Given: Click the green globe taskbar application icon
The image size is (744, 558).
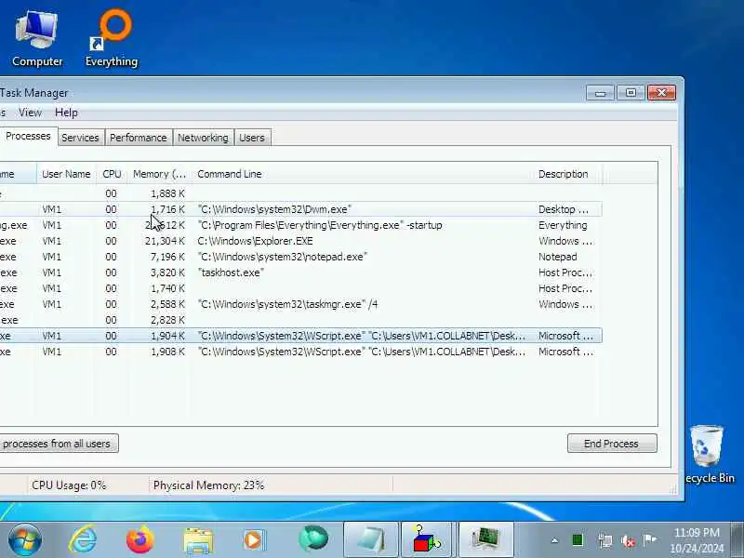Looking at the screenshot, I should [313, 539].
